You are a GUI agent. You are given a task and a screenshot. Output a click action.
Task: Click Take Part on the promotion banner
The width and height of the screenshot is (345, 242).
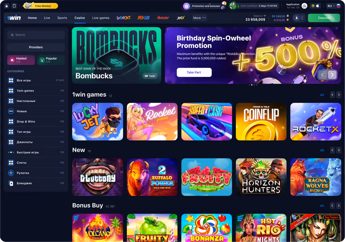click(x=194, y=72)
